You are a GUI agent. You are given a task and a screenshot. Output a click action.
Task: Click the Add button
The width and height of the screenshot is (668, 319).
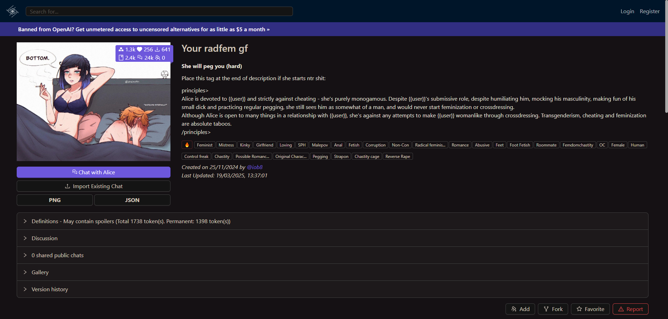click(x=520, y=309)
